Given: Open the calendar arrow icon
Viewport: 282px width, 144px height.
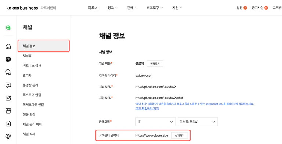Looking at the screenshot, I should click(8, 124).
